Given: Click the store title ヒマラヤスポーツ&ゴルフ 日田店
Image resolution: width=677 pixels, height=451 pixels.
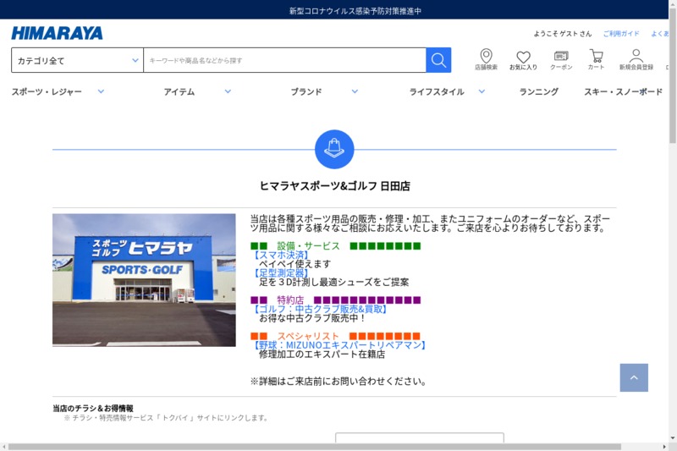Looking at the screenshot, I should tap(334, 186).
